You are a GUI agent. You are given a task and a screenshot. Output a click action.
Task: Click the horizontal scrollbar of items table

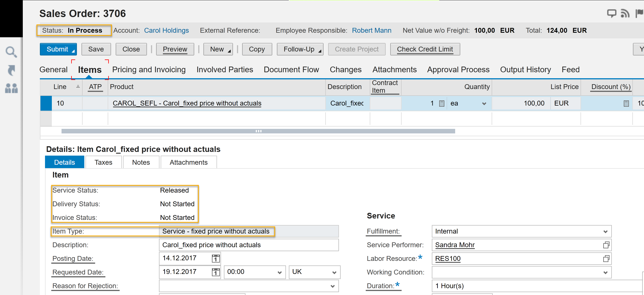click(x=258, y=131)
